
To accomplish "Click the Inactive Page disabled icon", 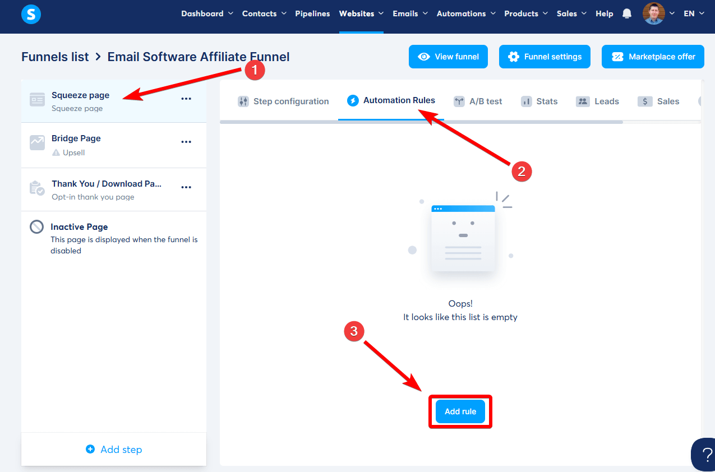I will (37, 226).
